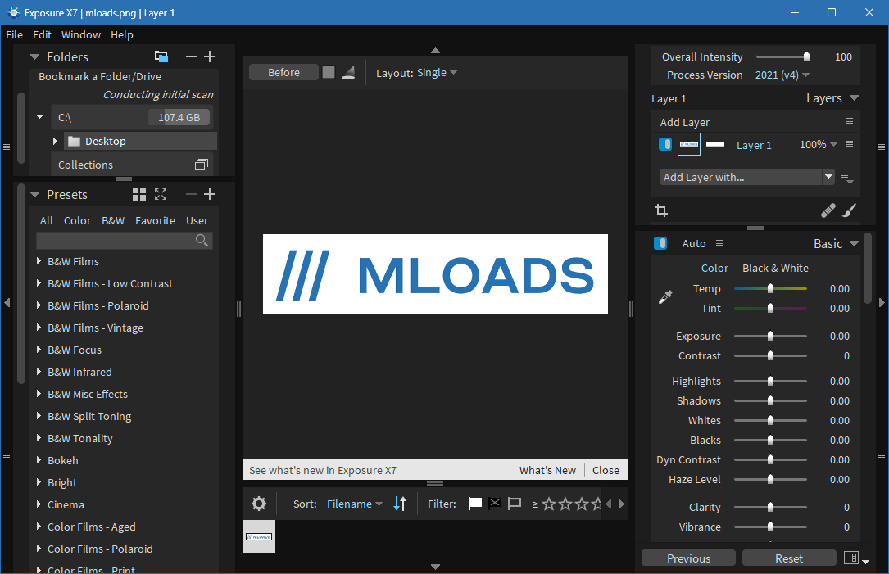Toggle Basic panel enable switch

pos(660,243)
